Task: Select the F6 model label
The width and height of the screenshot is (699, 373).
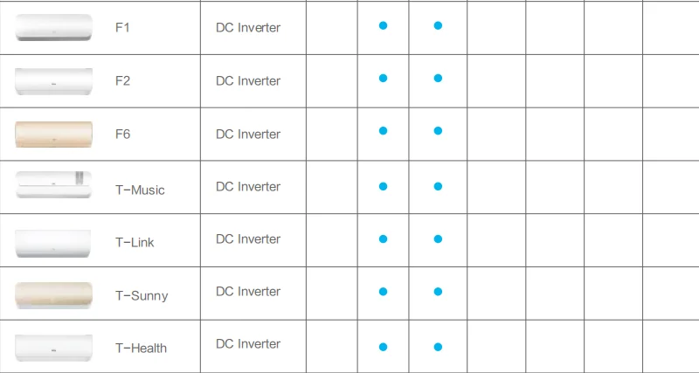Action: pos(123,135)
